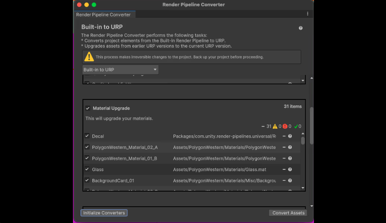
Task: Open the window's three-dot options menu
Action: [308, 14]
